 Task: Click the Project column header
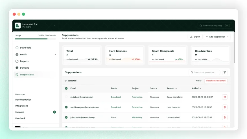135,88
